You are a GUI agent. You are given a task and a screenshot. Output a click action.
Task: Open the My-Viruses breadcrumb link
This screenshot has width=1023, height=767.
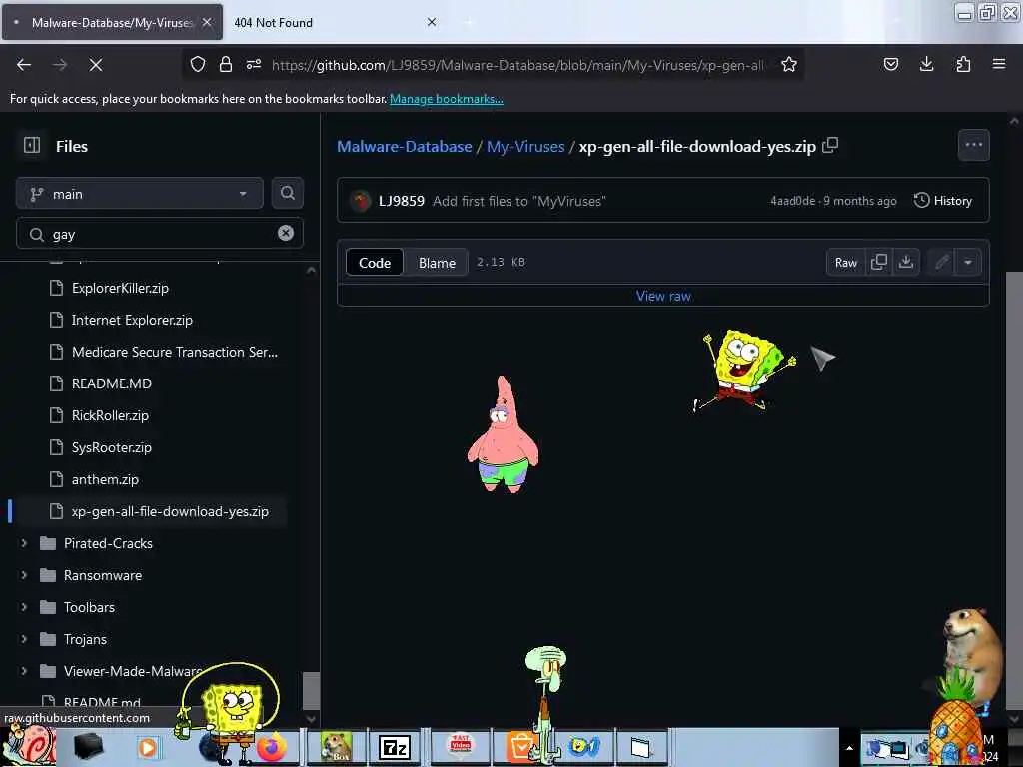click(525, 146)
